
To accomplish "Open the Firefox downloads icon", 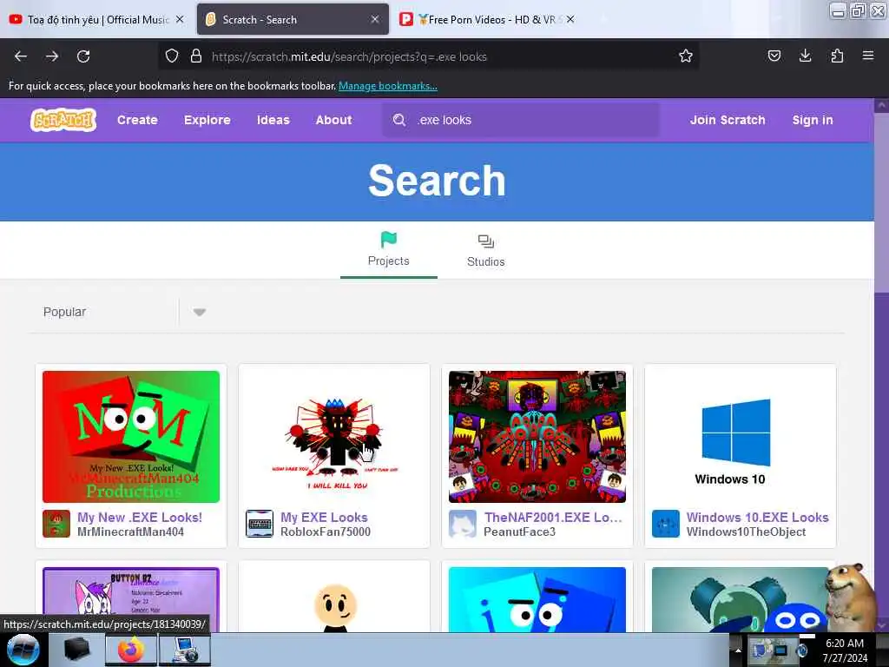I will tap(805, 56).
